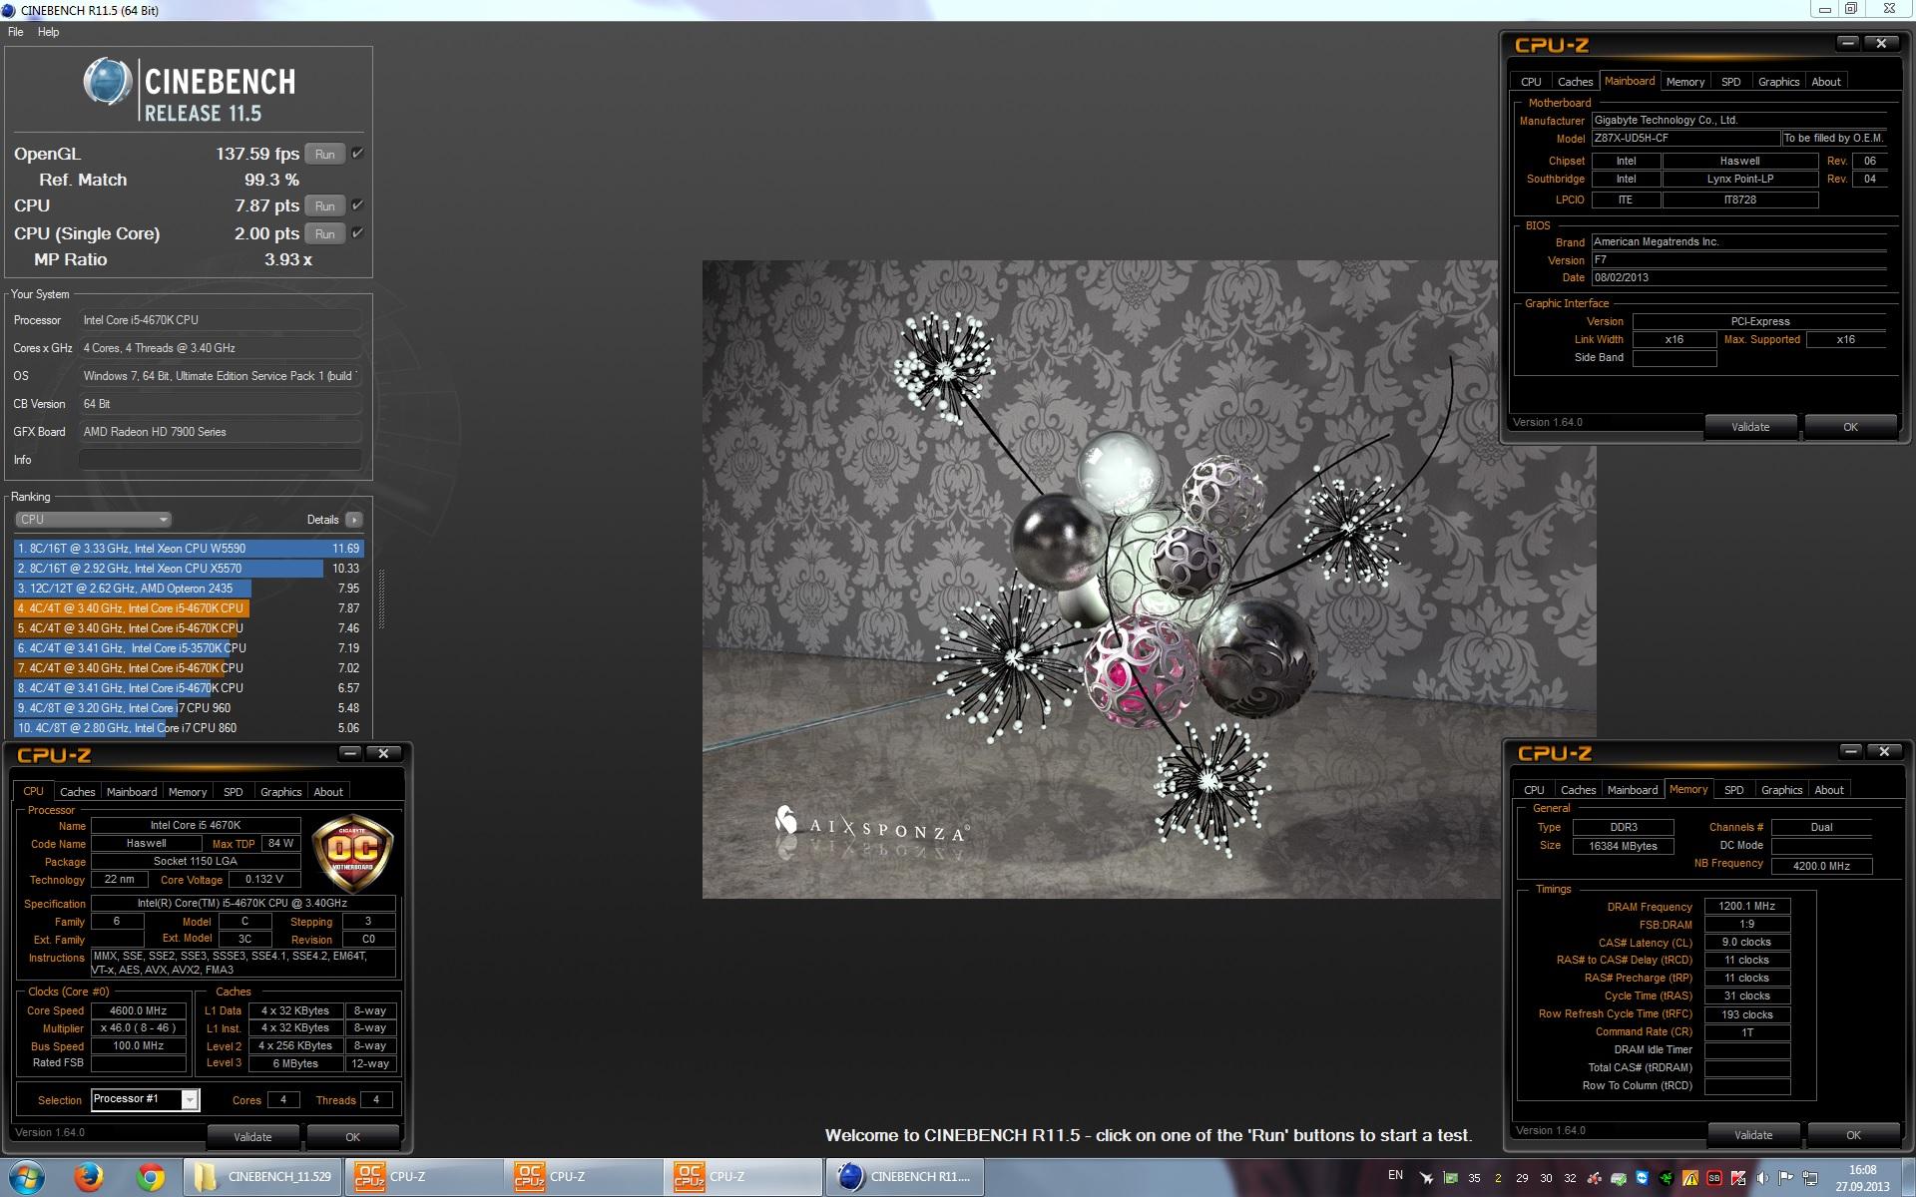Open Graphics tab in lower-left CPU-Z
Viewport: 1916px width, 1197px height.
[280, 792]
